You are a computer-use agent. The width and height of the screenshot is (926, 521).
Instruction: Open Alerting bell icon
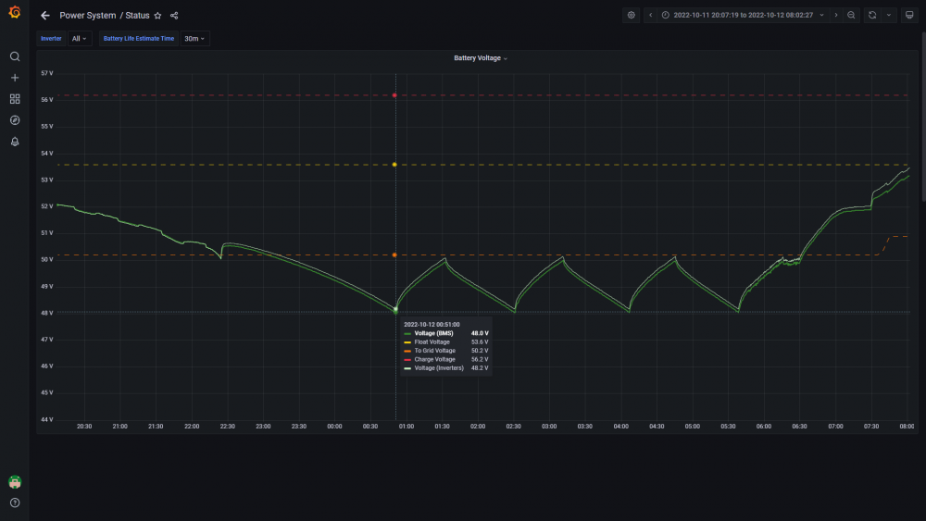(15, 142)
